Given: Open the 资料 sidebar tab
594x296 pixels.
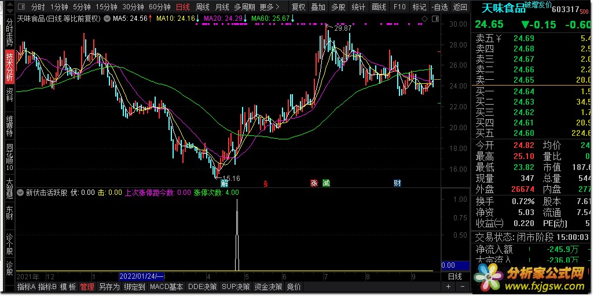Looking at the screenshot, I should (x=9, y=95).
